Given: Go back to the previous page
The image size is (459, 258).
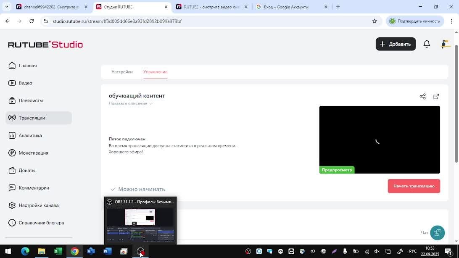Looking at the screenshot, I should pos(7,21).
